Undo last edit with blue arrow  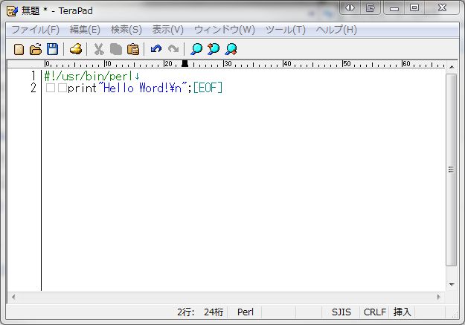(156, 49)
